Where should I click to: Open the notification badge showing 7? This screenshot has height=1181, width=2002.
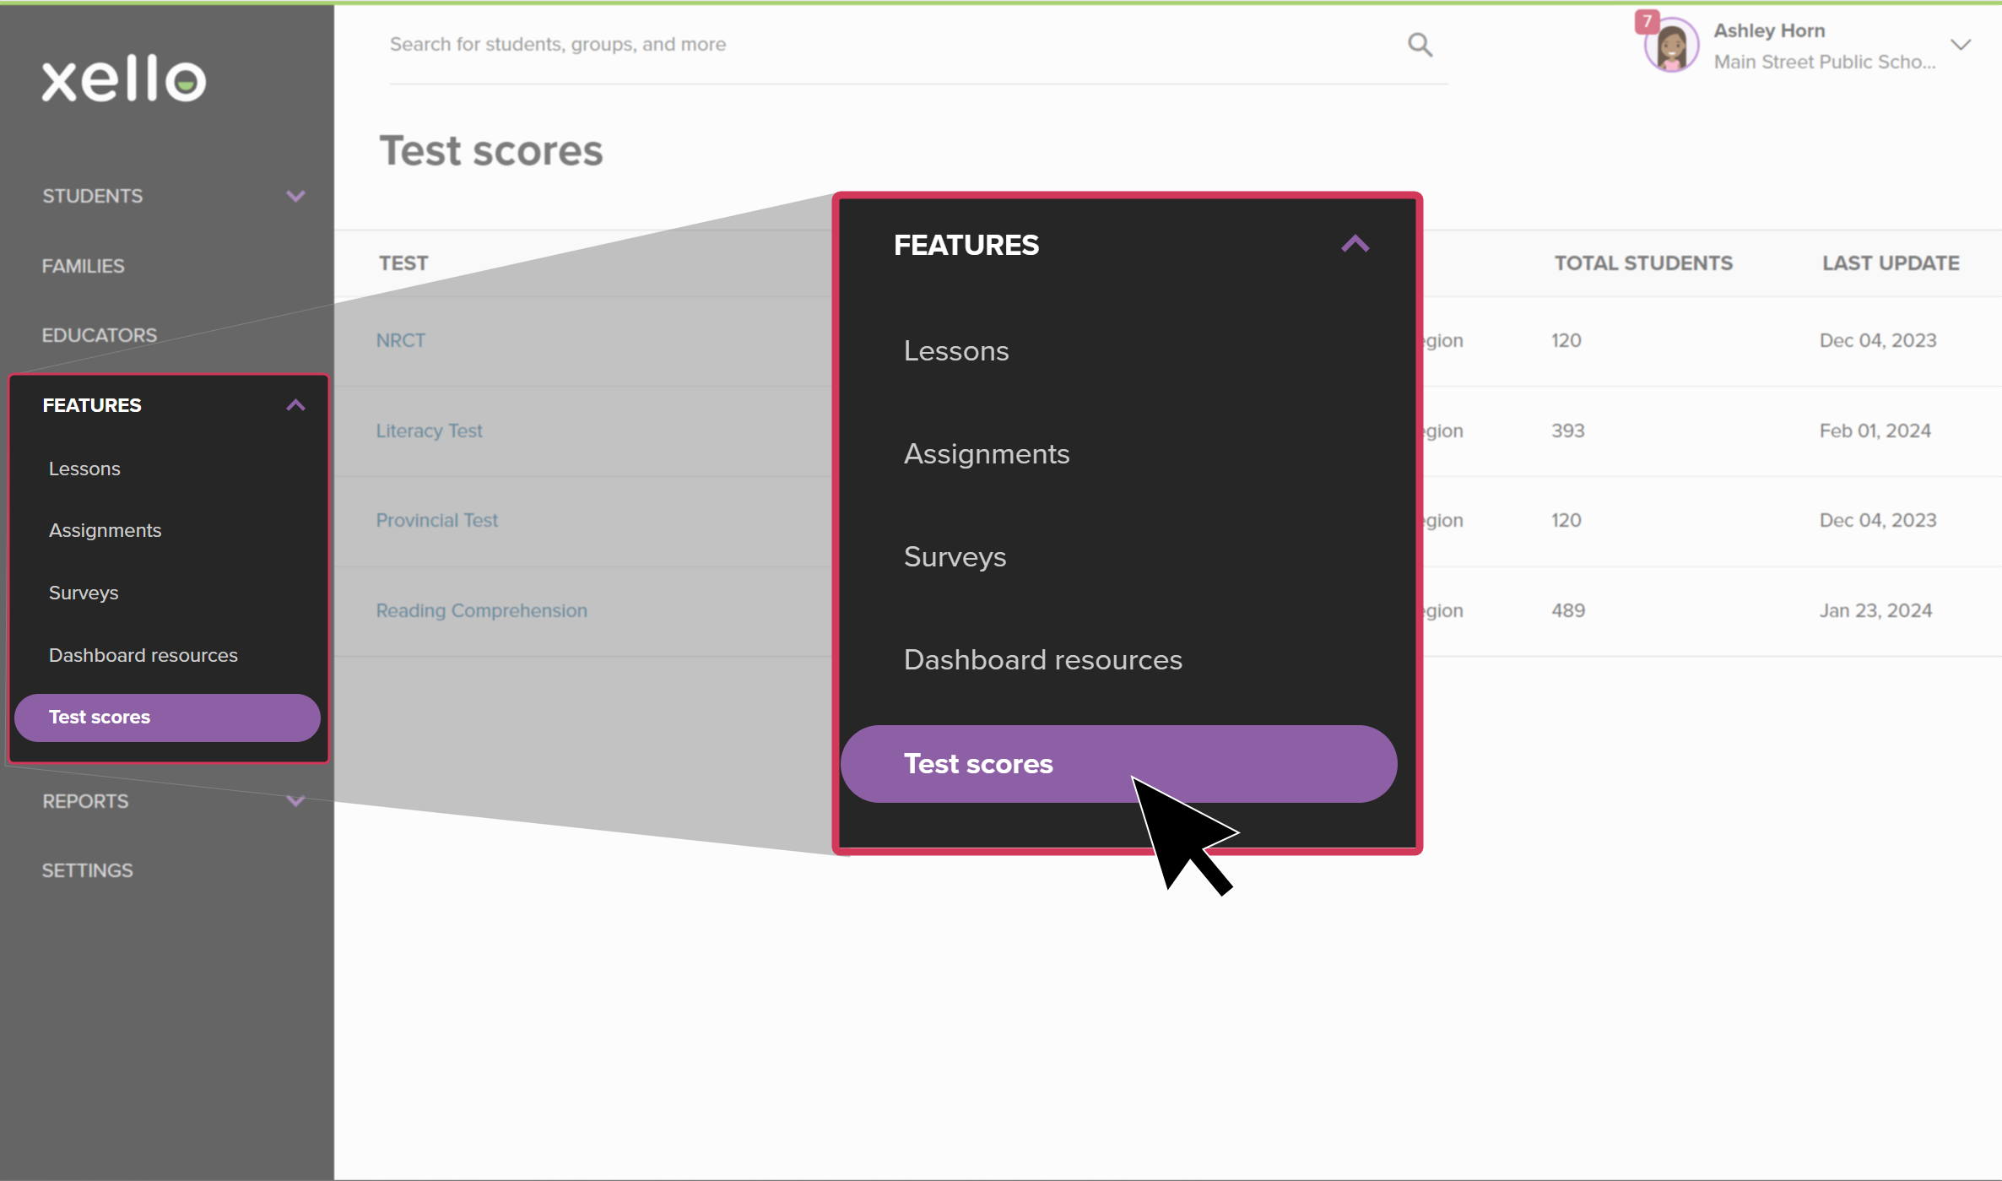coord(1646,21)
